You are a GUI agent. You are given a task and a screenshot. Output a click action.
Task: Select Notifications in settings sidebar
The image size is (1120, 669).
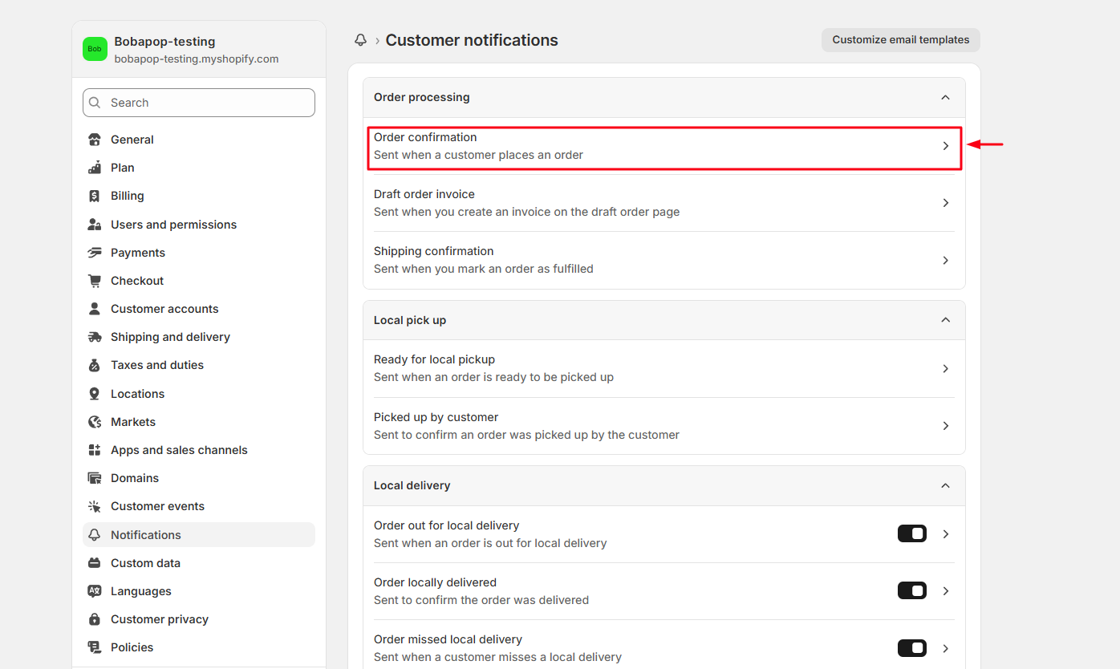[x=199, y=535]
